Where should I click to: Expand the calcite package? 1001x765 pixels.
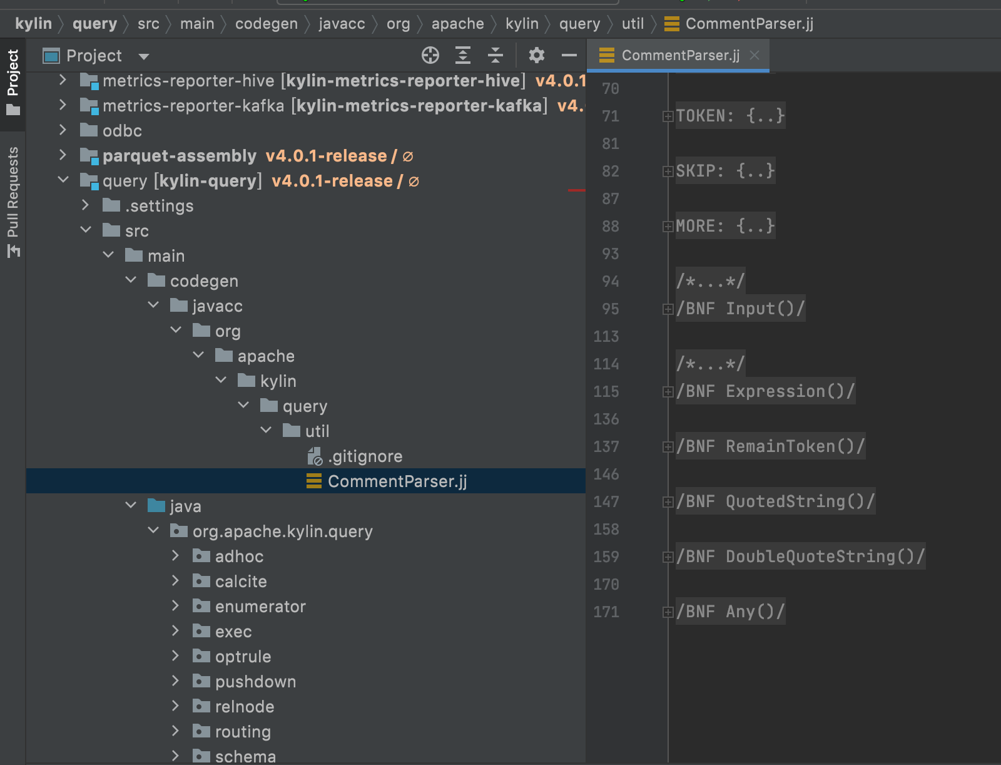coord(175,581)
